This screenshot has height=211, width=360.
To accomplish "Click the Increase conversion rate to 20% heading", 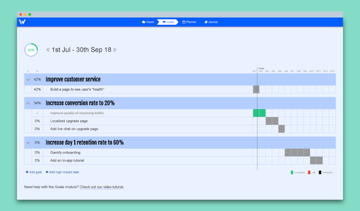I will (80, 103).
